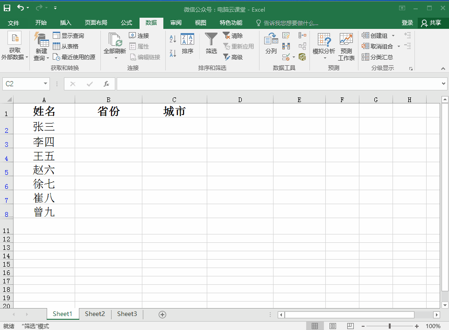This screenshot has height=330, width=449.
Task: Open the File (文件) tab
Action: [x=14, y=23]
